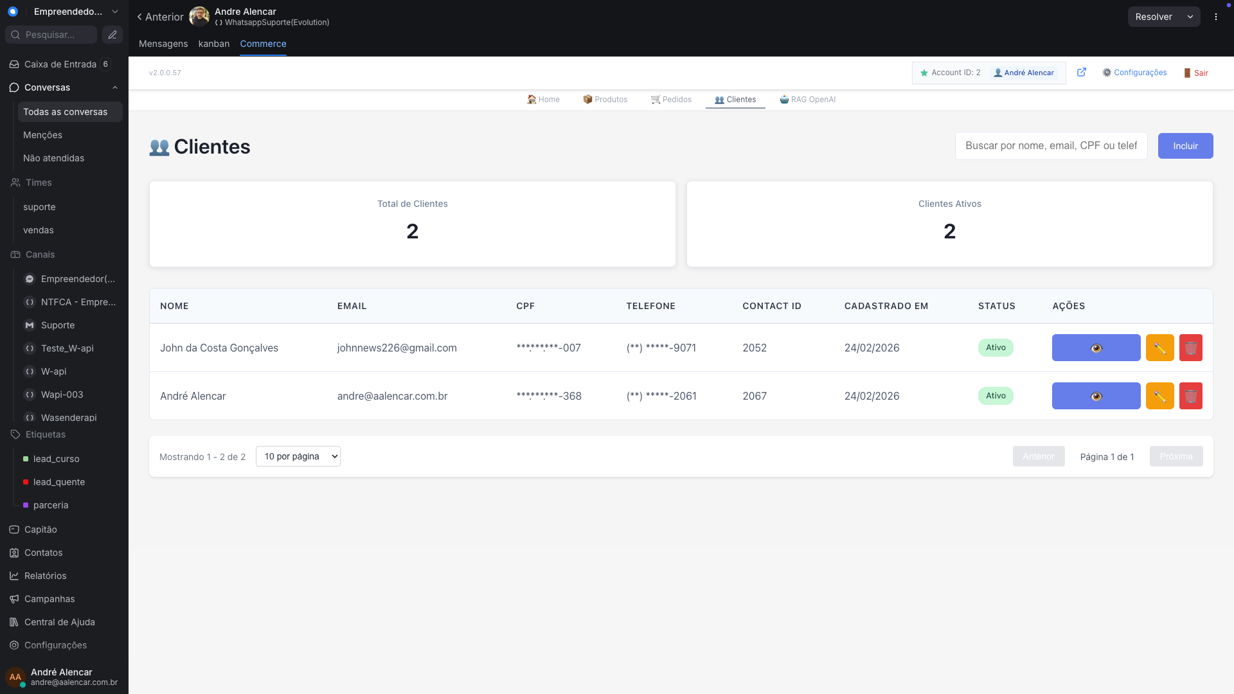Switch to the kanban tab
The width and height of the screenshot is (1234, 694).
(213, 44)
